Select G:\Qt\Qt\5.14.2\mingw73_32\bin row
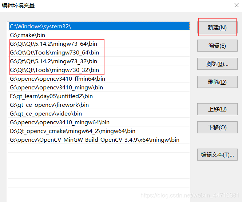Viewport: 242px width, 202px height. (99, 61)
